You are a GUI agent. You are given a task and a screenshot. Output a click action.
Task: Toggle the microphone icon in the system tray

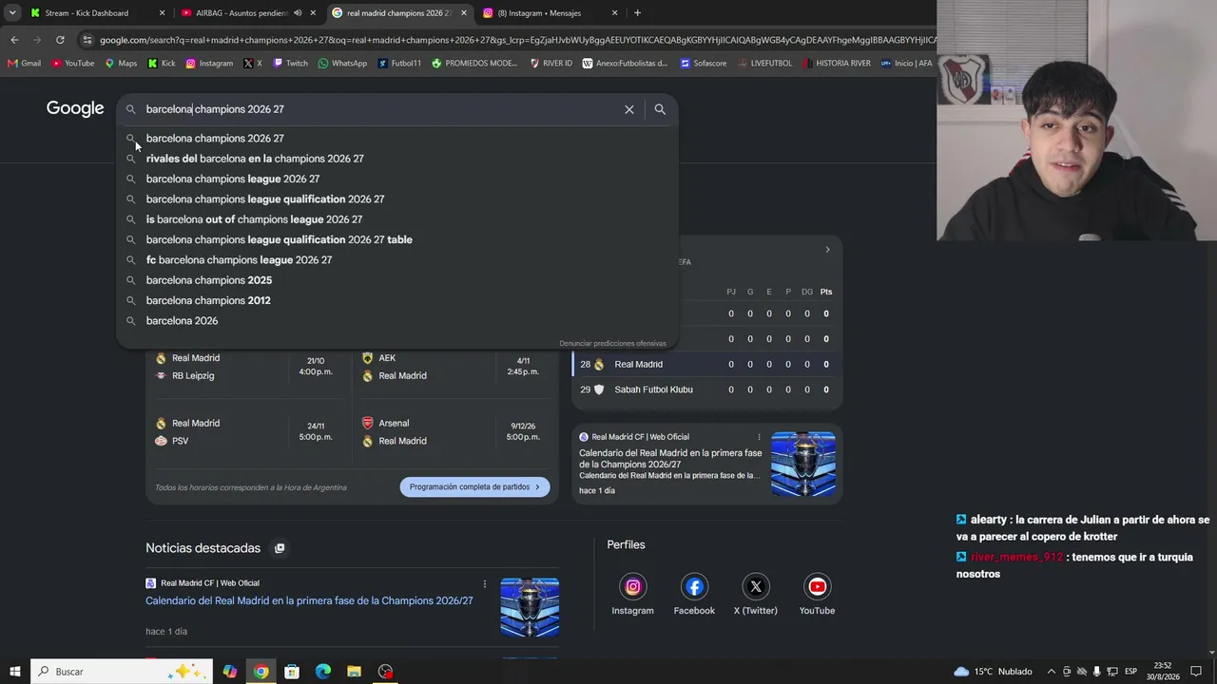[x=1096, y=672]
